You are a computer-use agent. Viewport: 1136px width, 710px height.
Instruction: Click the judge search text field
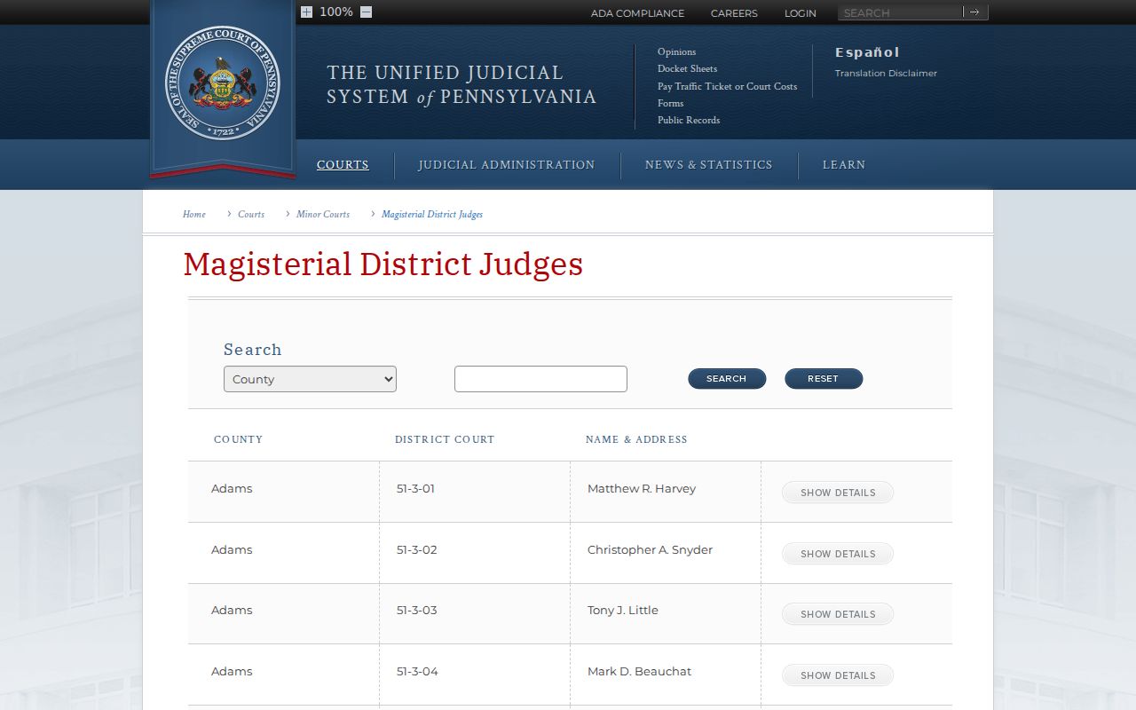(x=540, y=379)
